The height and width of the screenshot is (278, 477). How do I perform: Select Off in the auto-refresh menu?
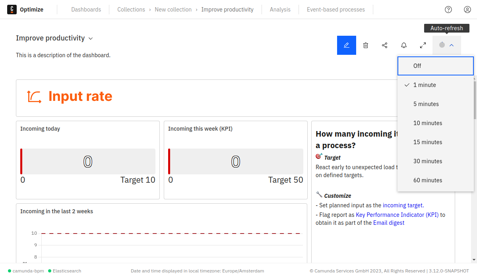click(x=417, y=66)
